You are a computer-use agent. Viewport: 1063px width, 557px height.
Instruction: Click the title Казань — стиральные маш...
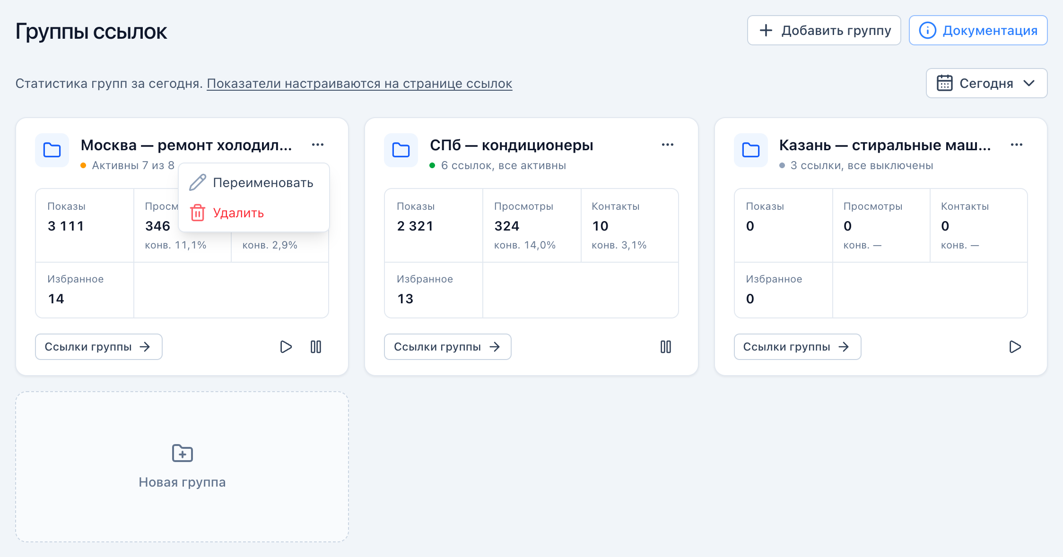(x=885, y=145)
